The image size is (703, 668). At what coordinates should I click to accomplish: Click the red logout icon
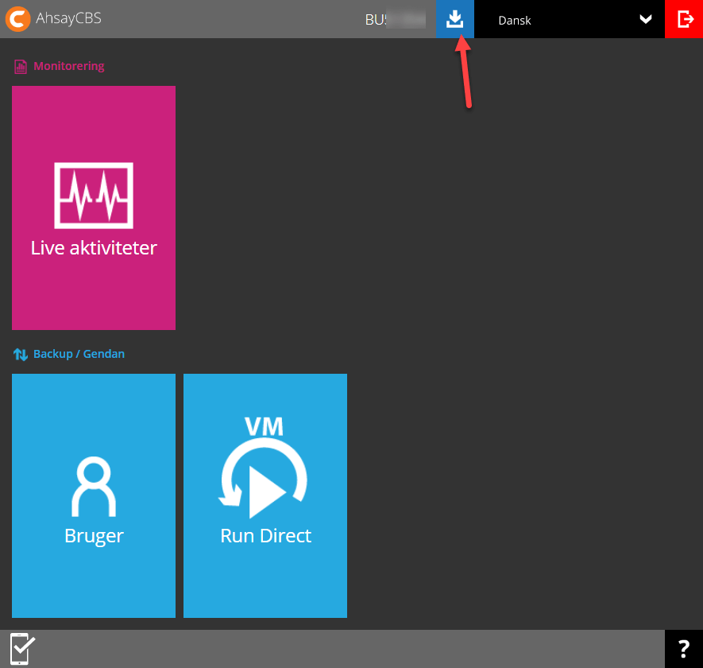pyautogui.click(x=684, y=19)
